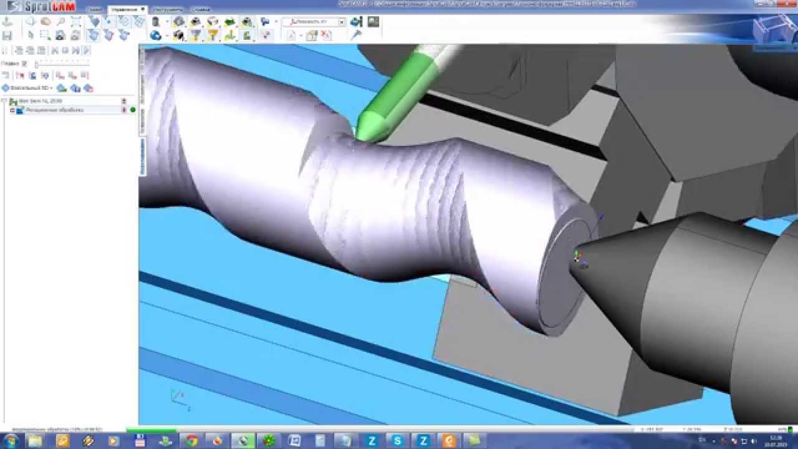This screenshot has width=798, height=449.
Task: Open the Справка tab
Action: coord(199,10)
